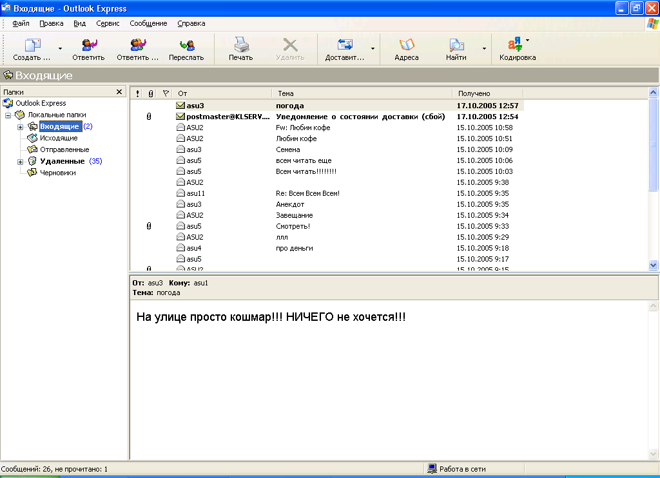Expand the Входящие folder node

pos(20,127)
